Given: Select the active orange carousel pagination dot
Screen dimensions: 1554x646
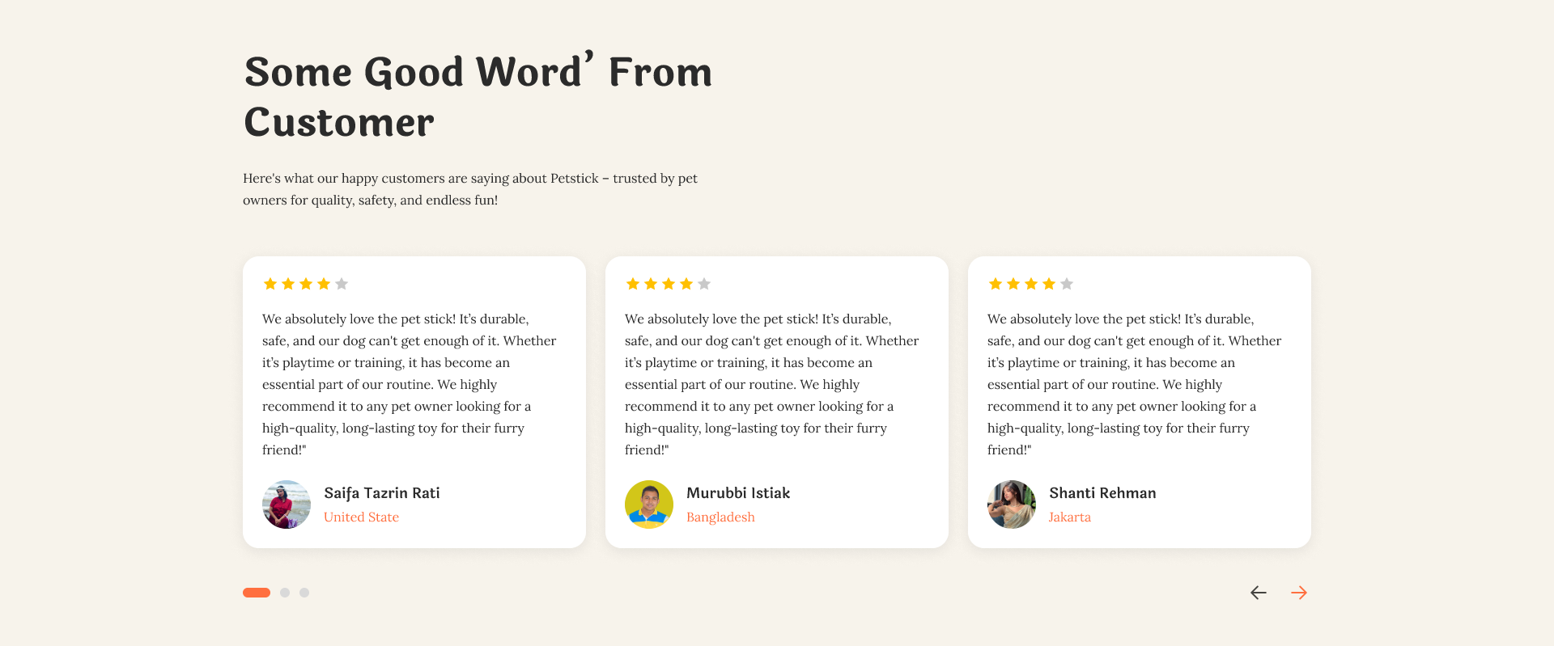Looking at the screenshot, I should (257, 593).
